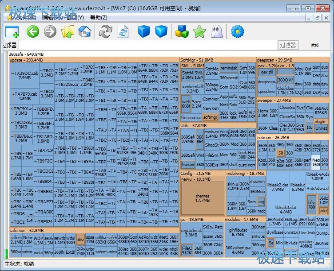
Task: Toggle the ghost free space icon
Action: [217, 31]
